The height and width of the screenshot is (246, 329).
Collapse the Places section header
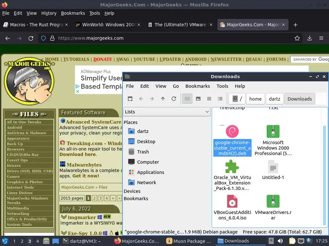(x=130, y=122)
